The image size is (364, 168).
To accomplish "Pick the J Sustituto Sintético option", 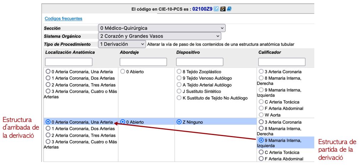I will 179,91.
